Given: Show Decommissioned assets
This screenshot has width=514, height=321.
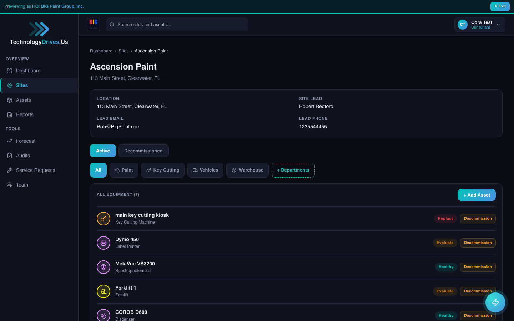Looking at the screenshot, I should 143,151.
